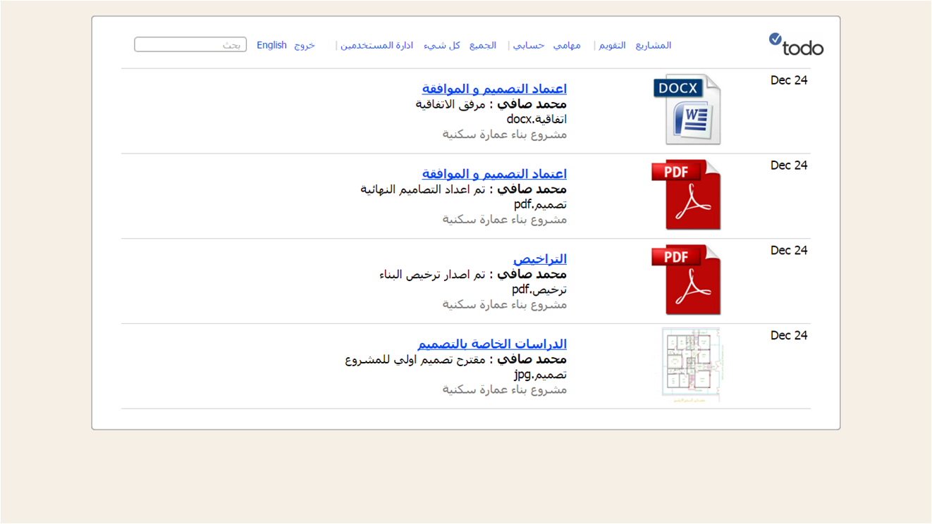Open the حسابي account page

529,45
